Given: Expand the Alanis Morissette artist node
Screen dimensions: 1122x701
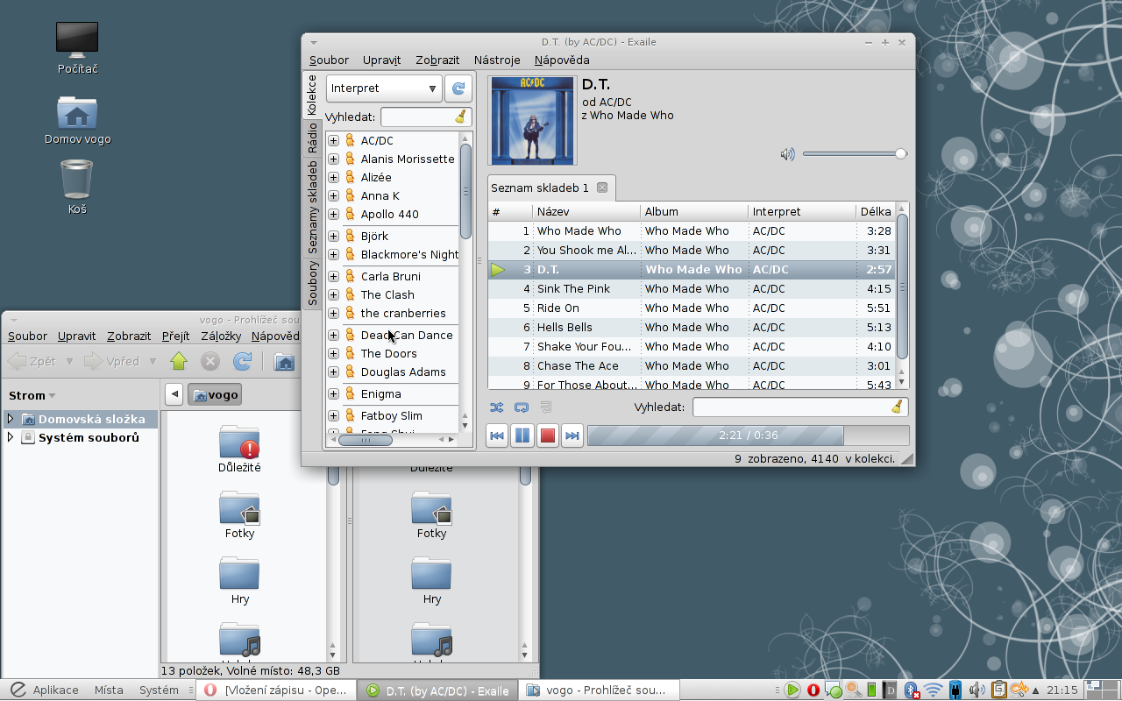Looking at the screenshot, I should coord(334,159).
